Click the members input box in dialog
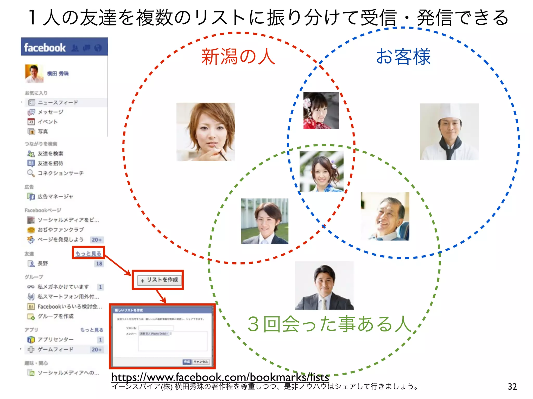 click(x=173, y=341)
